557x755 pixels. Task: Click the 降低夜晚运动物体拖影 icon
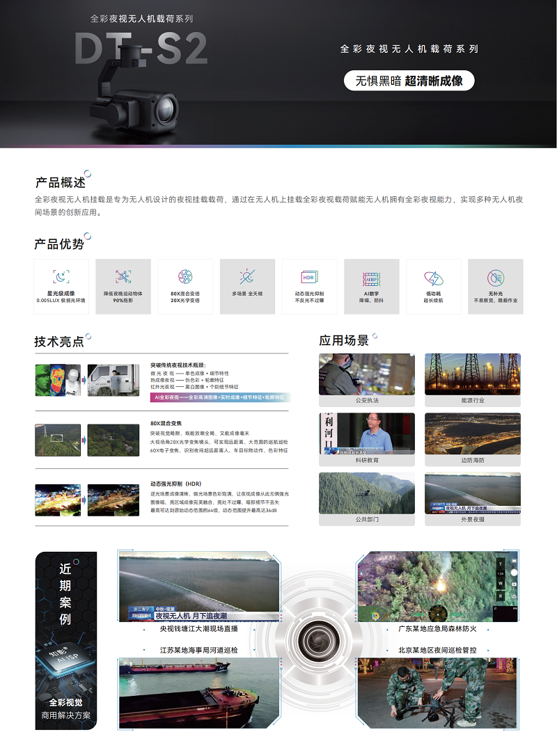point(123,277)
